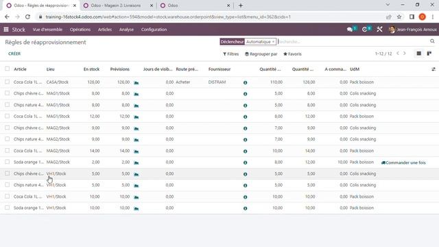Select Chips chèvre MAG2/Stock row checkbox

click(x=8, y=128)
